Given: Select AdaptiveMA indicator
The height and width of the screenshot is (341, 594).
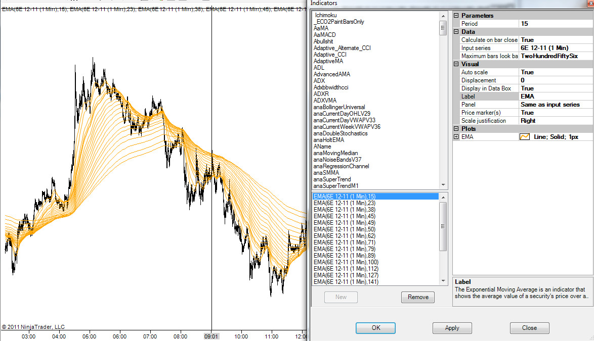Looking at the screenshot, I should [x=328, y=61].
